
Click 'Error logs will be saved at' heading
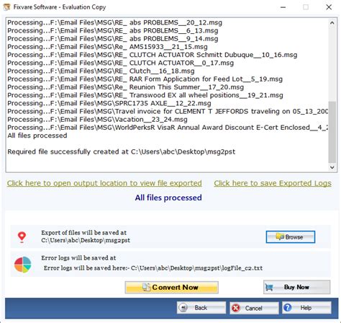point(78,258)
